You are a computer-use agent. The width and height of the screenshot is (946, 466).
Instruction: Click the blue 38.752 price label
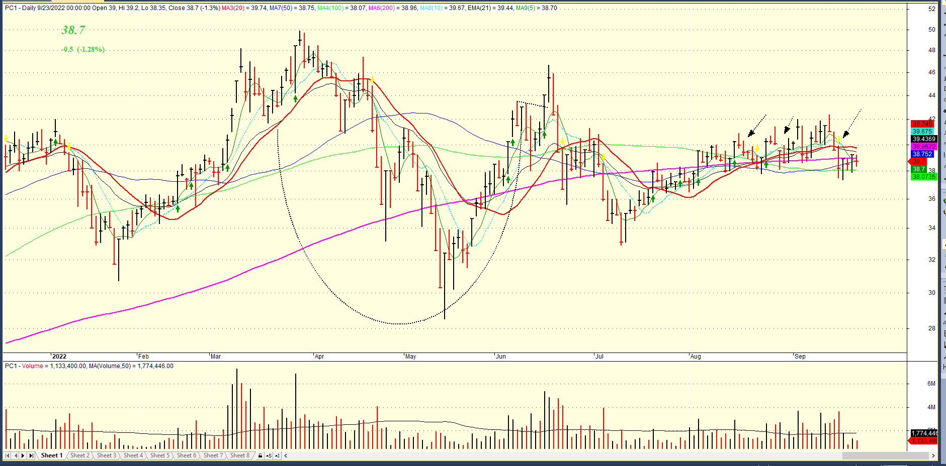click(x=922, y=154)
